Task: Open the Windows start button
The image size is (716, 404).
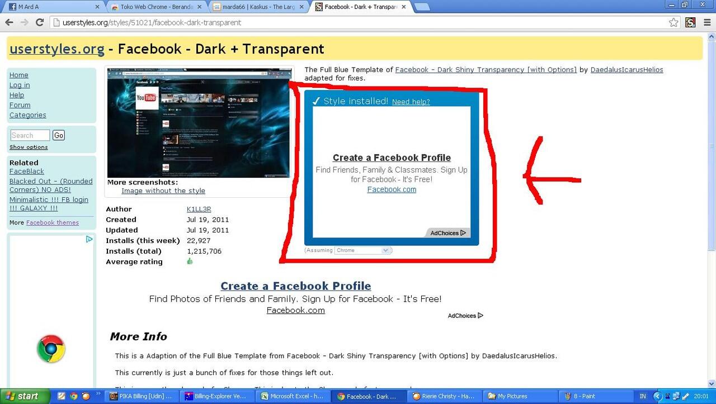Action: (26, 396)
